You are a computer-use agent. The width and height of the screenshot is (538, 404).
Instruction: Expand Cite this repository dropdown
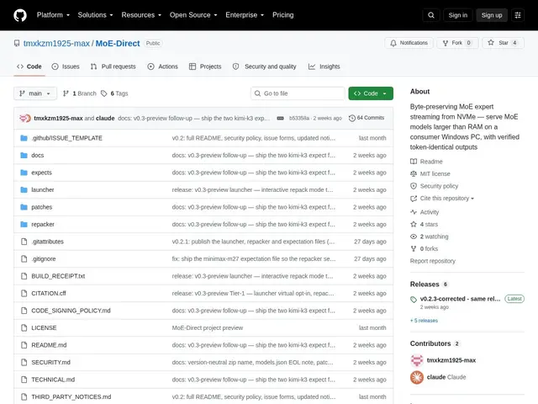pos(446,199)
